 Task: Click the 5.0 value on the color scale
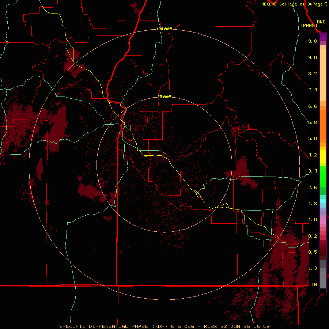(313, 139)
